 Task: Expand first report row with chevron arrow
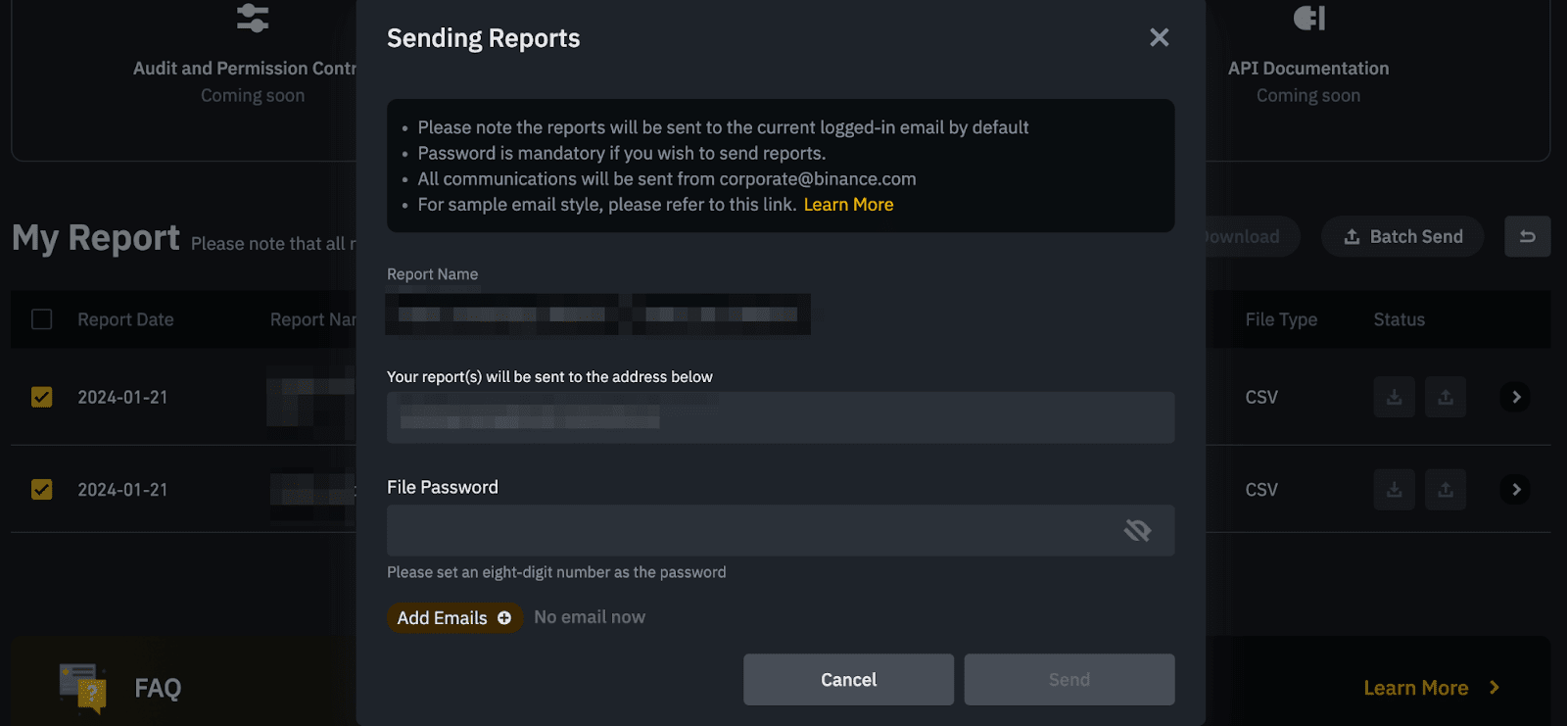point(1515,397)
